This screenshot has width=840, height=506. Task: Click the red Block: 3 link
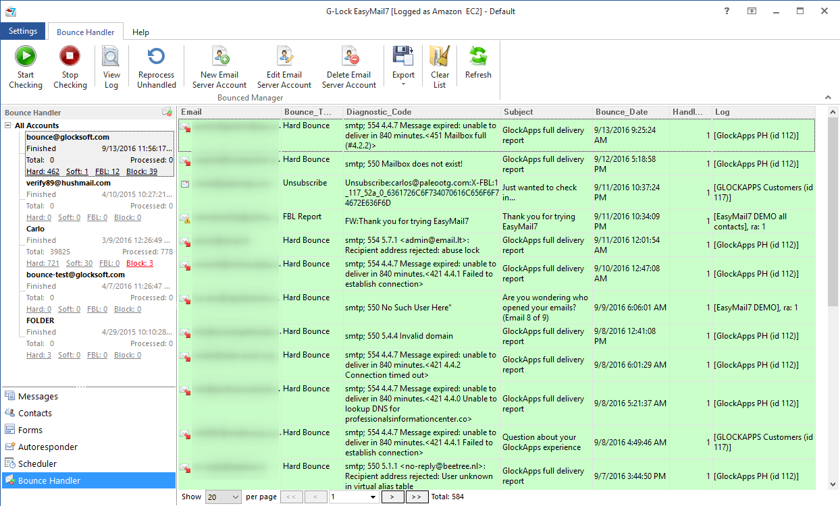point(140,263)
